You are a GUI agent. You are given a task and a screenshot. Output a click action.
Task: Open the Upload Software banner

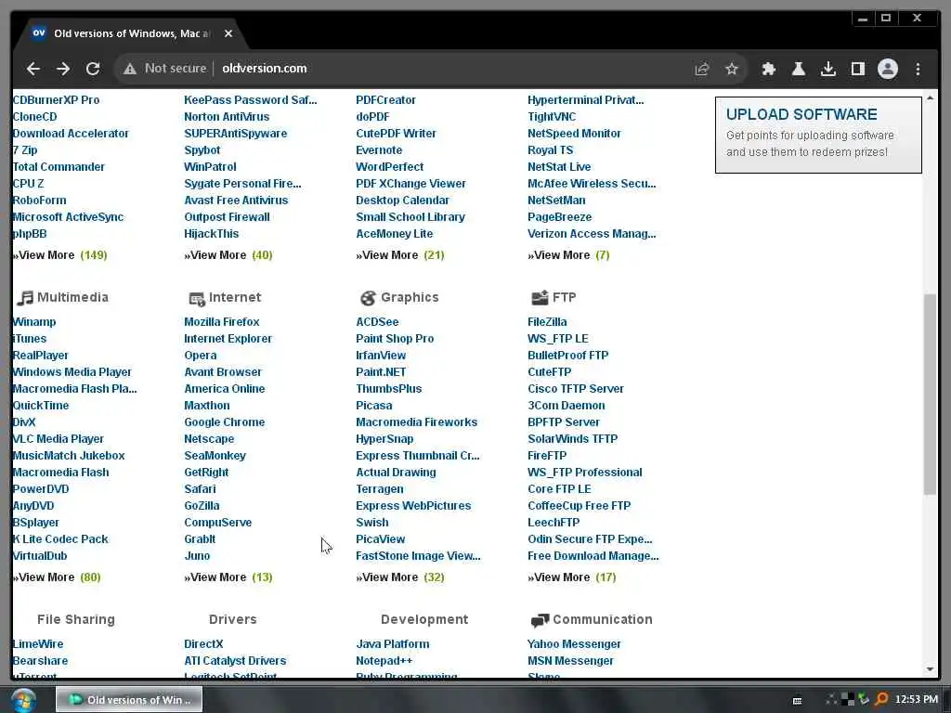(x=818, y=135)
